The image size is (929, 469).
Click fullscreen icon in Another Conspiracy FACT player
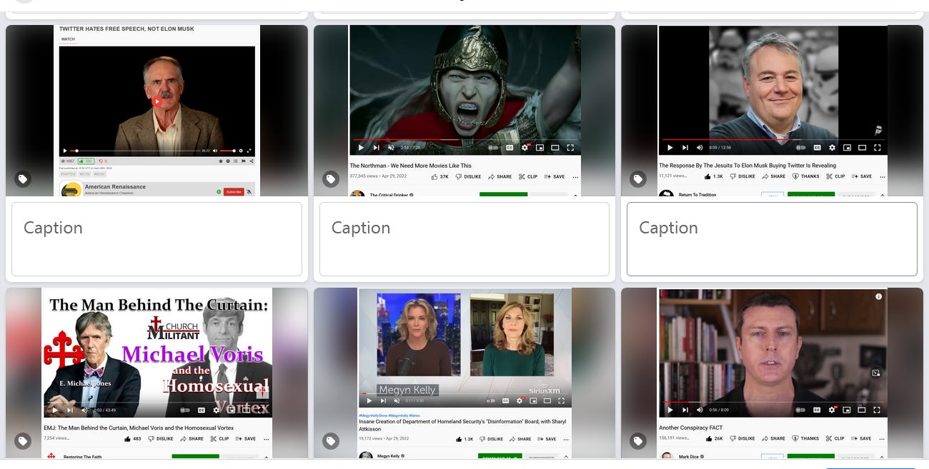[x=878, y=410]
